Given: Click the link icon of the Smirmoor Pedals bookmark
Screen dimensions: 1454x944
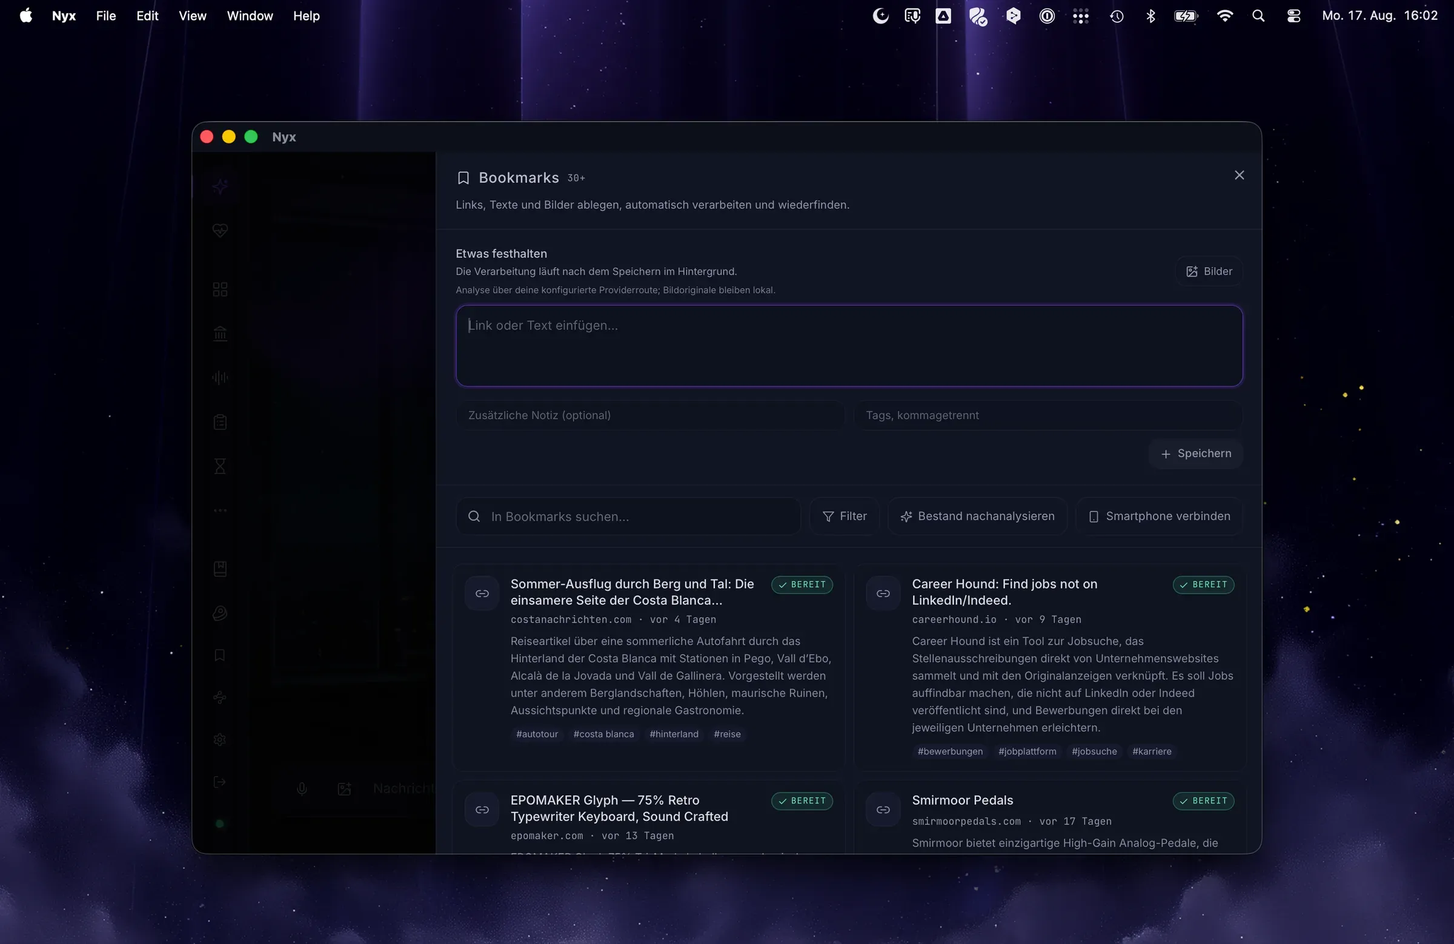Looking at the screenshot, I should point(883,810).
